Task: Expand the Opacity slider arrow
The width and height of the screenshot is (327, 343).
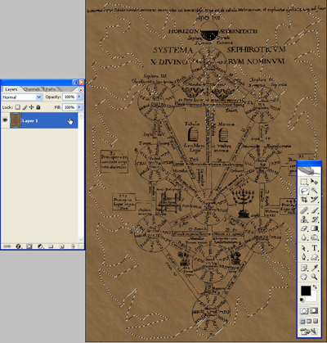Action: (x=79, y=97)
